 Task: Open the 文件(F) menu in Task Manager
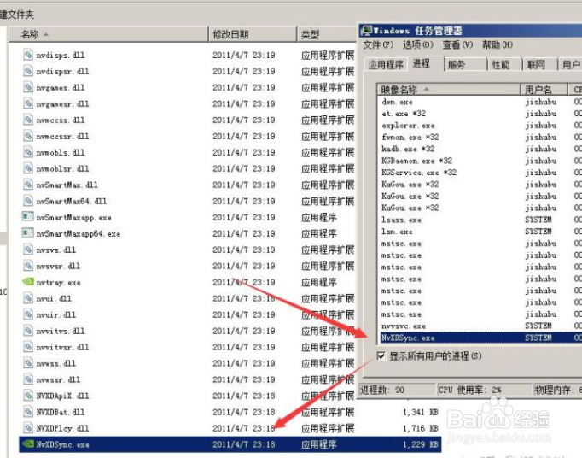[378, 45]
